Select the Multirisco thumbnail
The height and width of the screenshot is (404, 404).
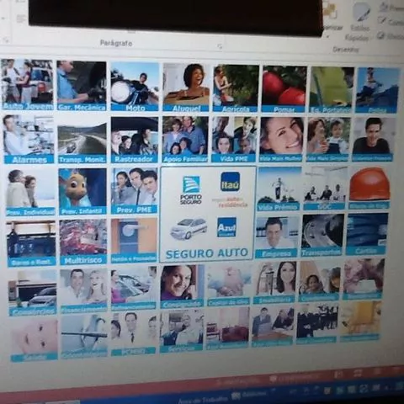point(83,242)
